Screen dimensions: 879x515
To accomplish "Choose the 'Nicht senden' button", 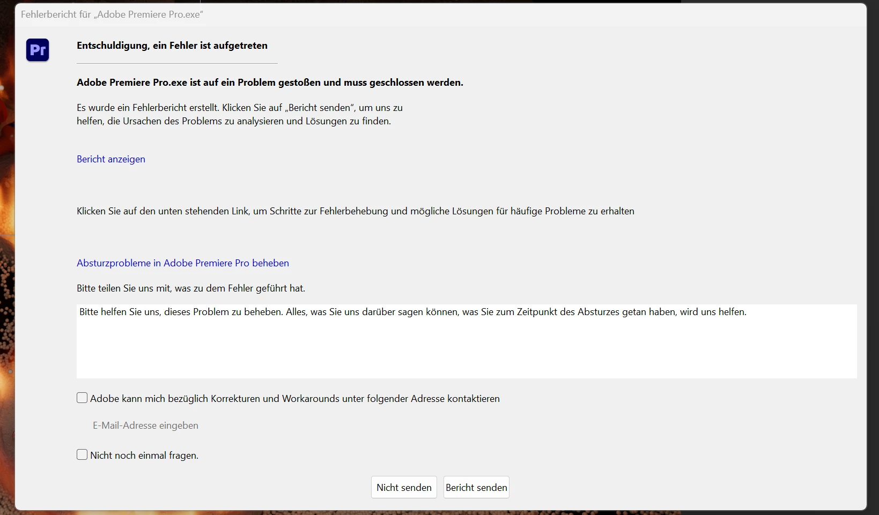I will (404, 487).
